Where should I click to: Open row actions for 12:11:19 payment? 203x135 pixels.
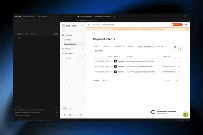click(x=179, y=61)
